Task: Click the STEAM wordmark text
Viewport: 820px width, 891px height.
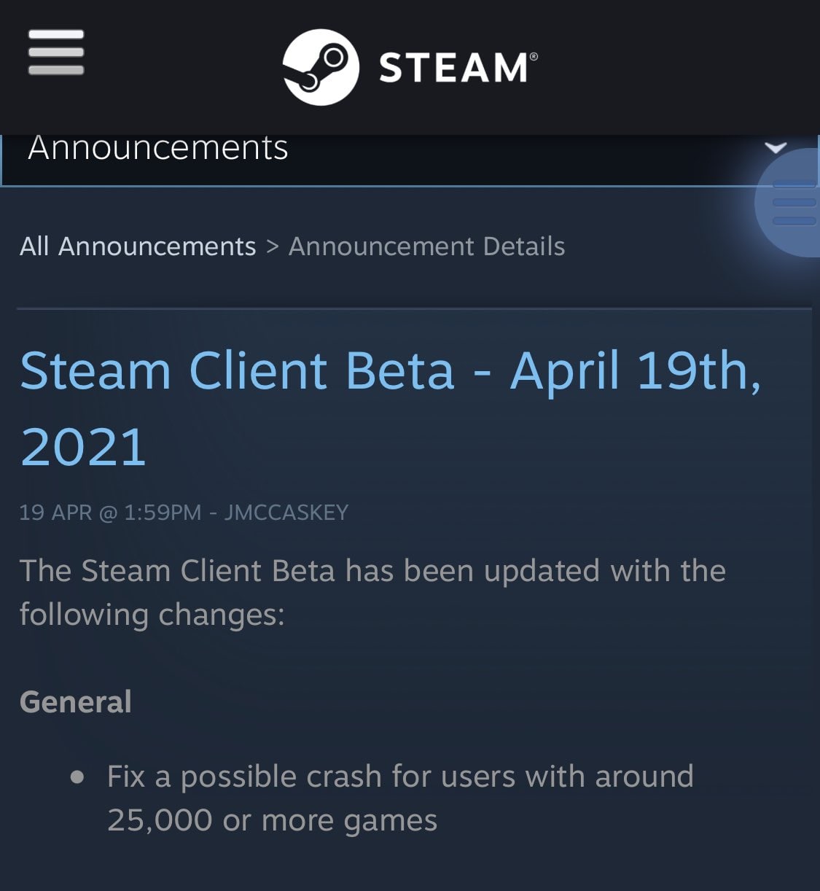Action: [x=453, y=68]
